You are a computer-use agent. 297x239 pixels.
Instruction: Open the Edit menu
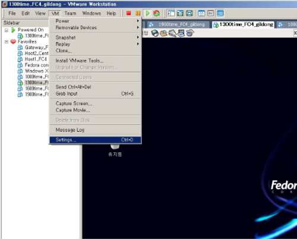click(x=26, y=13)
